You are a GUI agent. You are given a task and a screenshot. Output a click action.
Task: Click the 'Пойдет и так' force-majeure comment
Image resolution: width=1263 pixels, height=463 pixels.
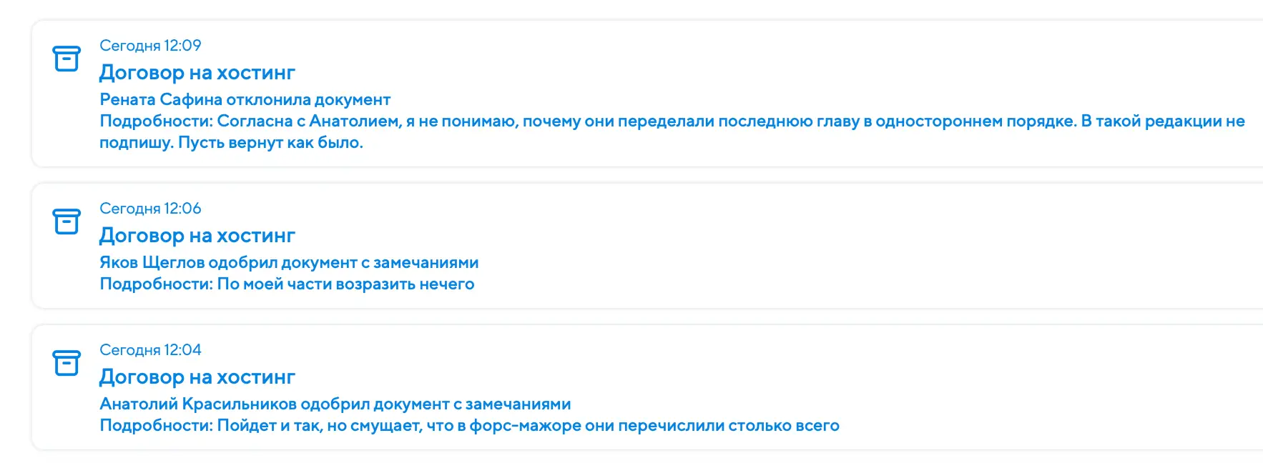[529, 426]
